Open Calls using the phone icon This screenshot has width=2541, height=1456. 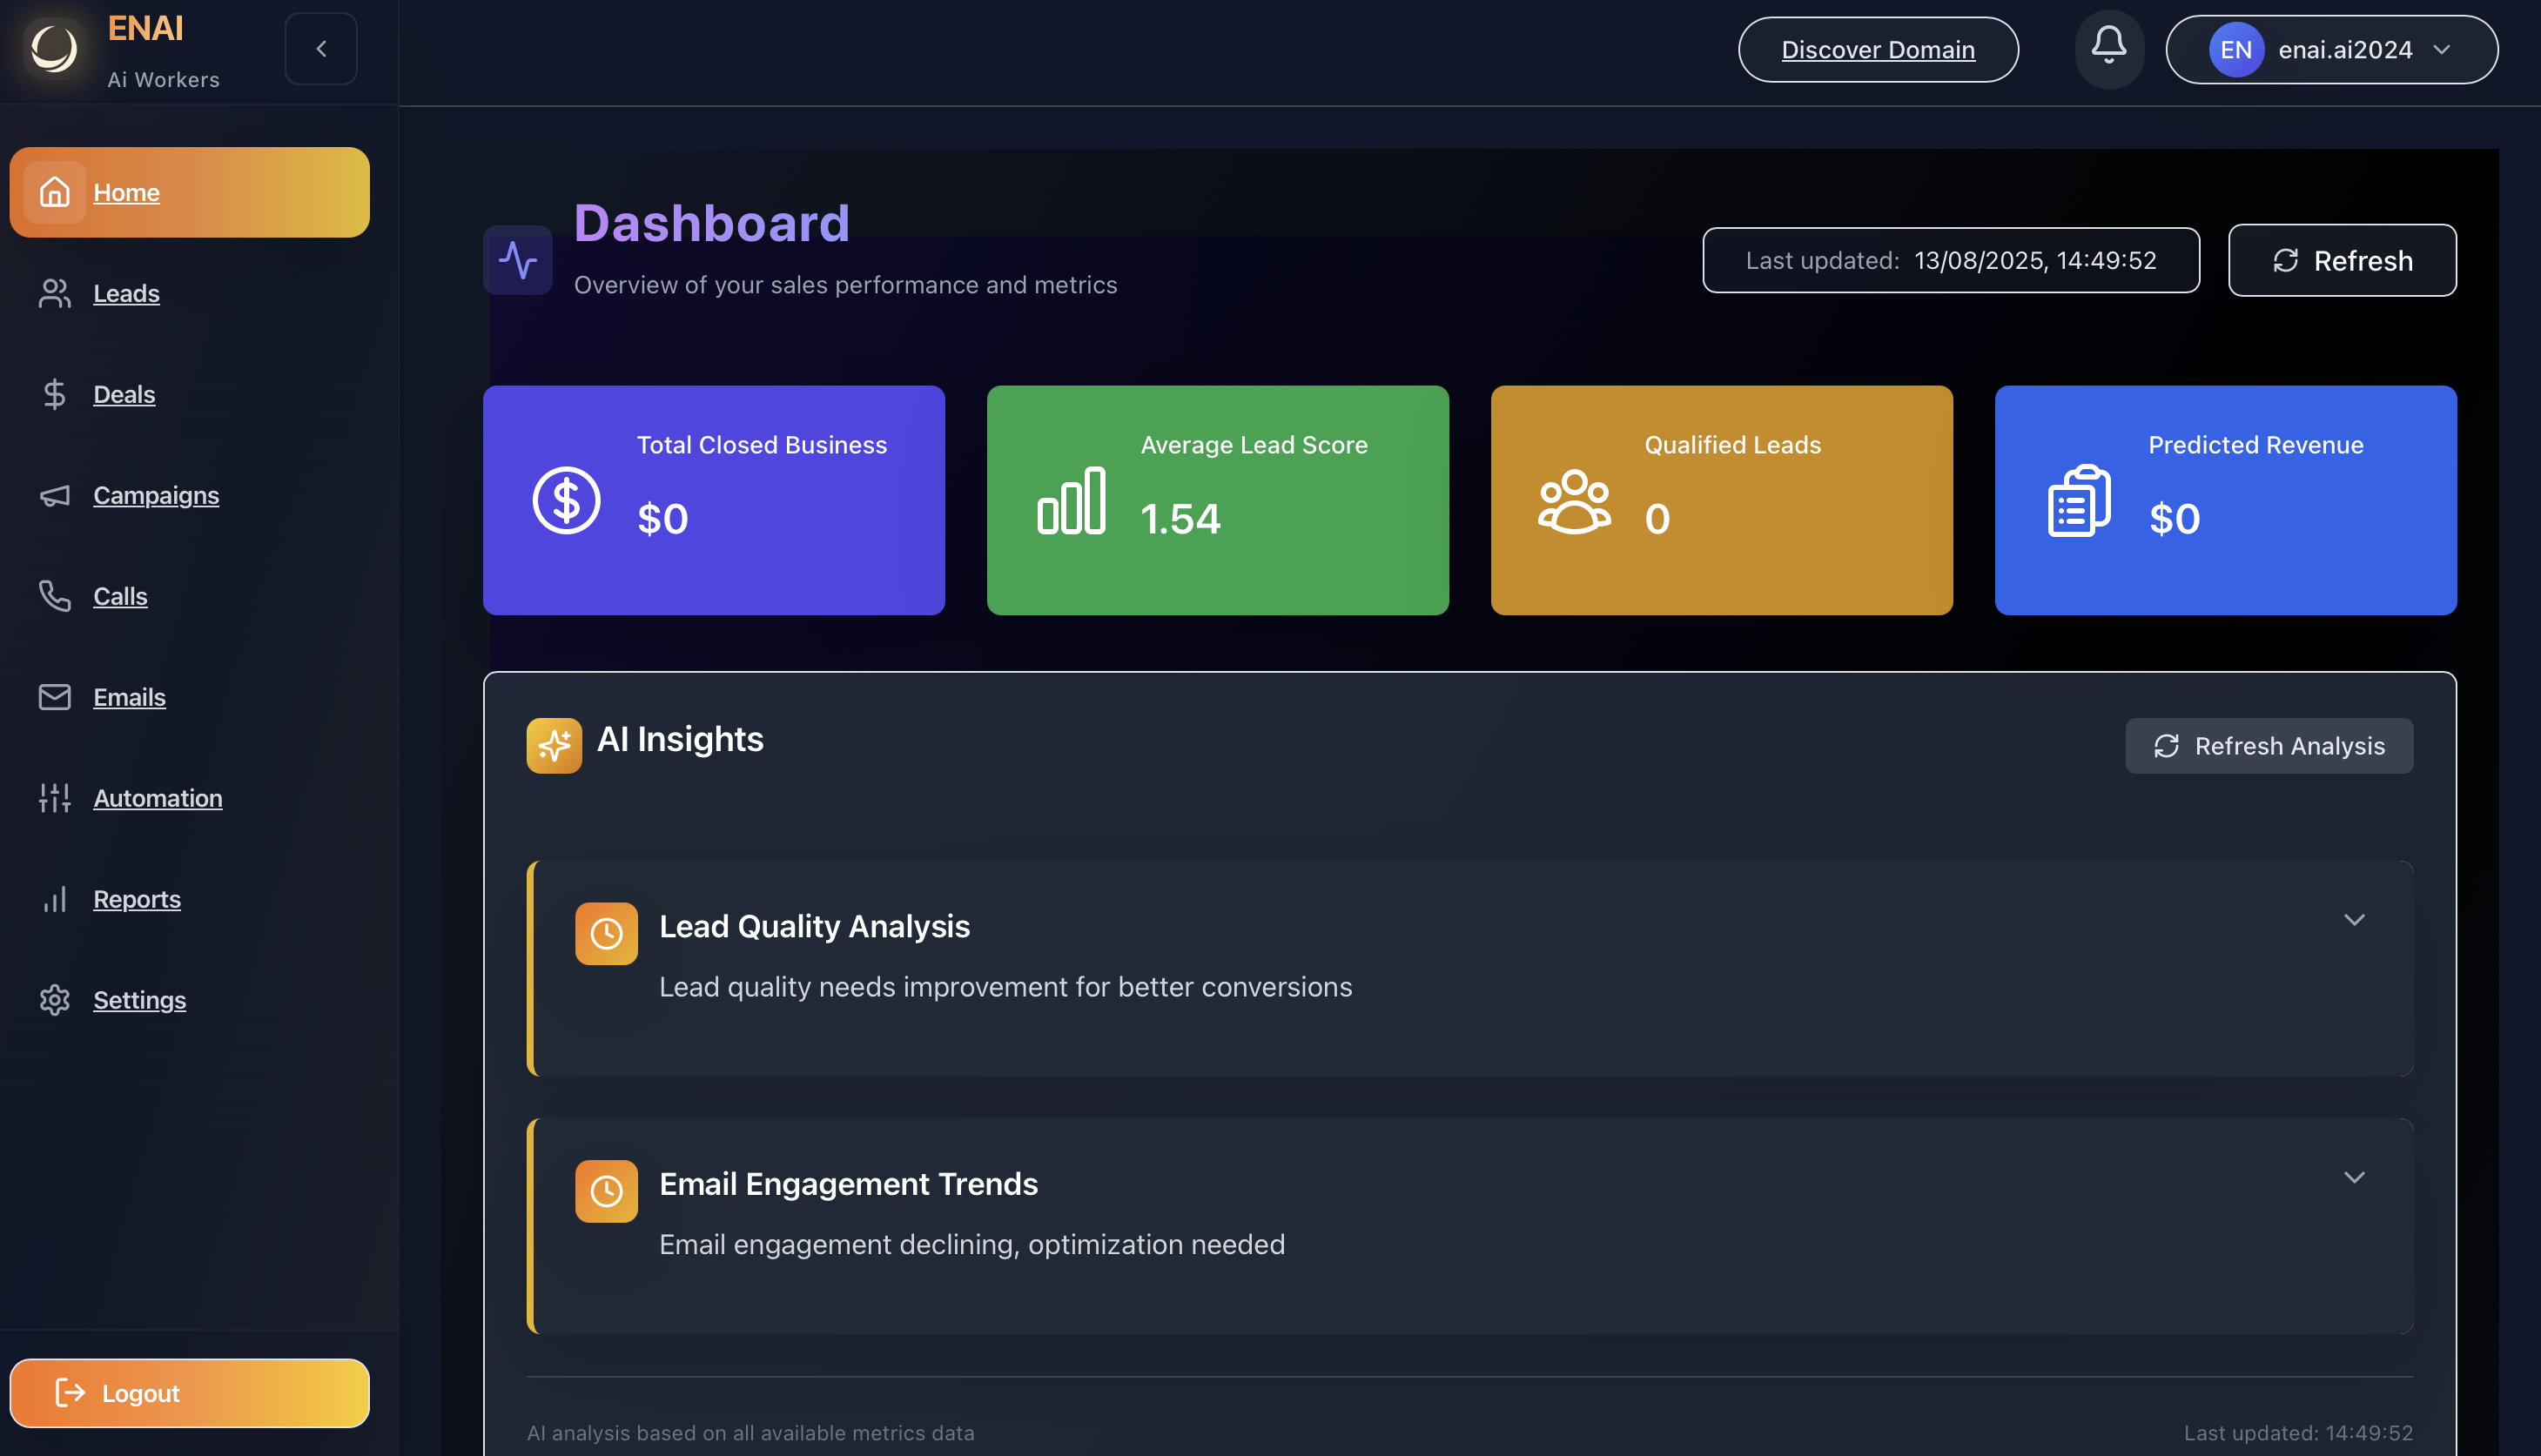pos(55,596)
